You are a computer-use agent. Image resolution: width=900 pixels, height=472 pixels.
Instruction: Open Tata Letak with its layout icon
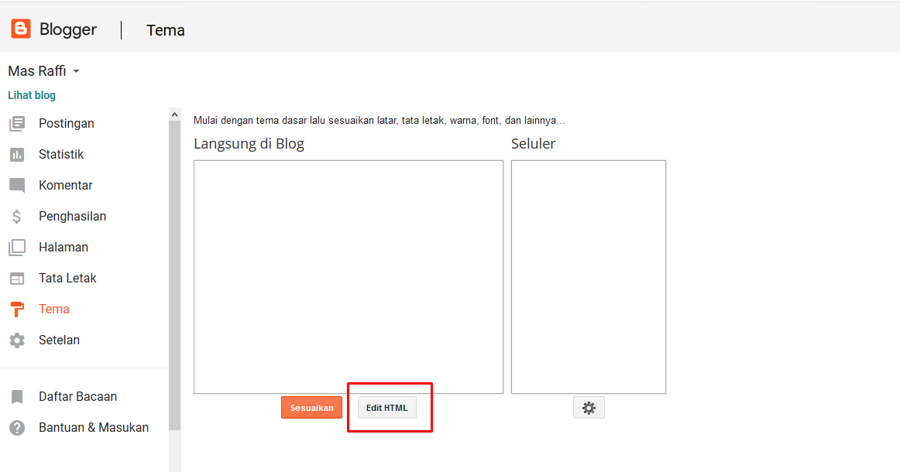click(19, 278)
